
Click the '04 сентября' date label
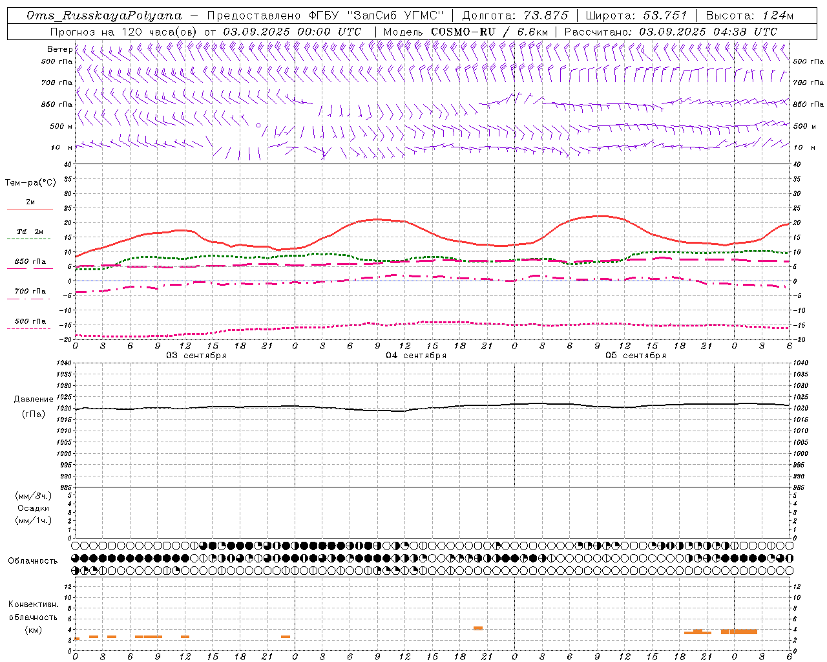[x=416, y=355]
